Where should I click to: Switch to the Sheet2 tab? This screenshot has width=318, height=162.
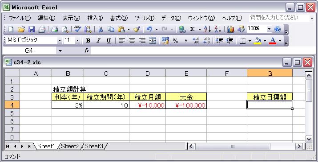70,146
